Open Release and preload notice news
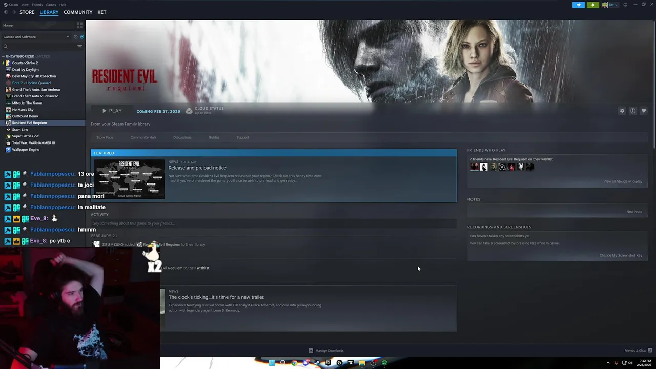The height and width of the screenshot is (369, 656). pos(197,168)
